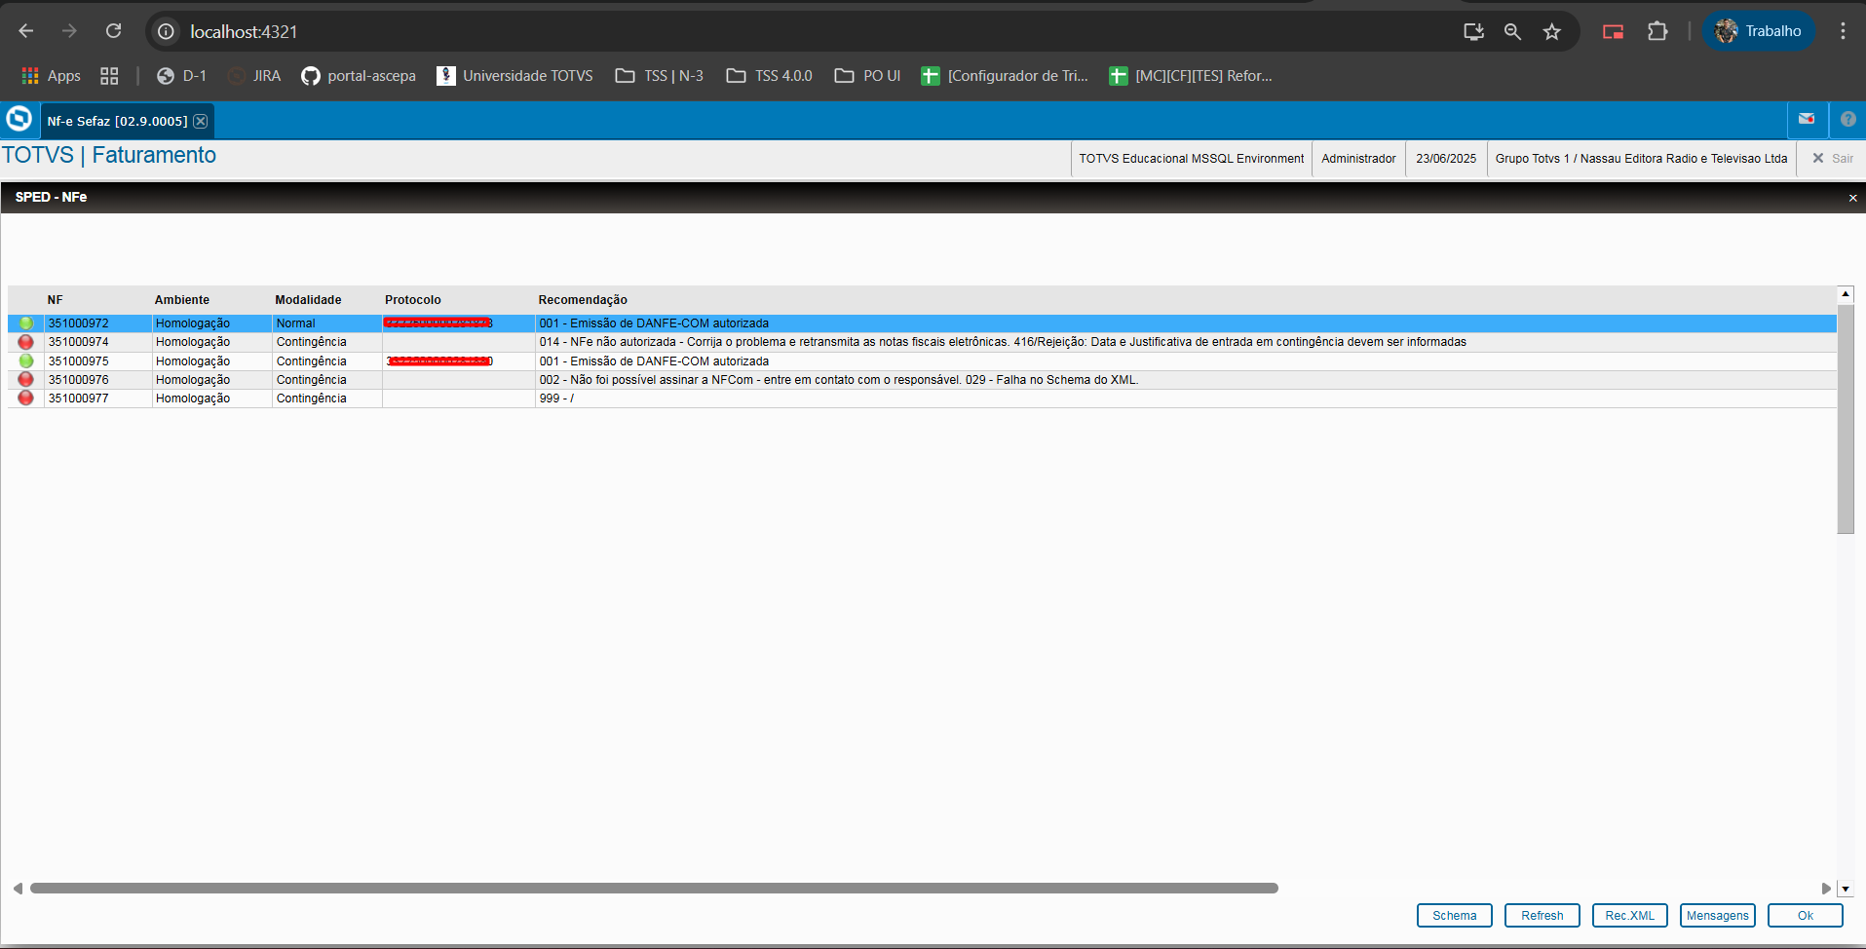Open Configurador de Tri... bookmark
Viewport: 1866px width, 949px height.
1005,76
